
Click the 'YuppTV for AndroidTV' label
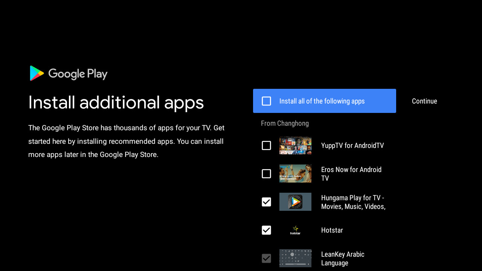pos(352,145)
